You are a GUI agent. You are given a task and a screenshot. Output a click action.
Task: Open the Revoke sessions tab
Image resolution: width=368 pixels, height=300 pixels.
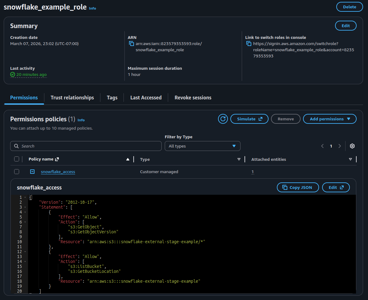click(193, 98)
